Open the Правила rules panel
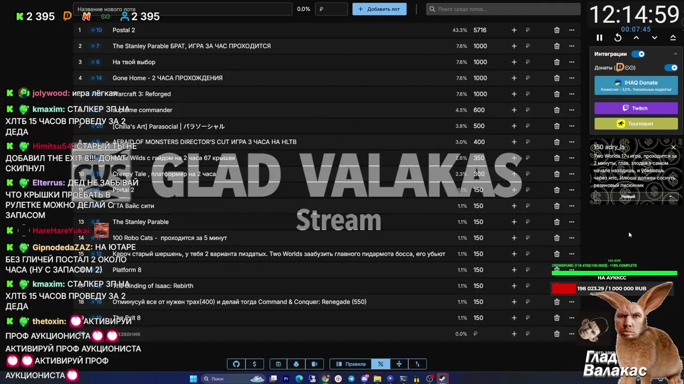 pos(351,364)
